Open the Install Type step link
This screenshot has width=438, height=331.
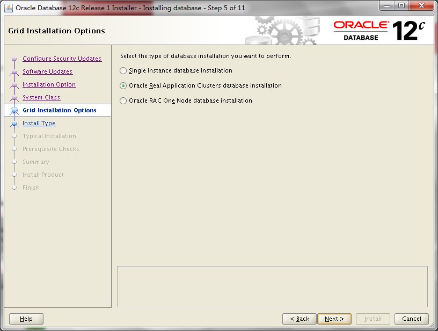(x=39, y=123)
